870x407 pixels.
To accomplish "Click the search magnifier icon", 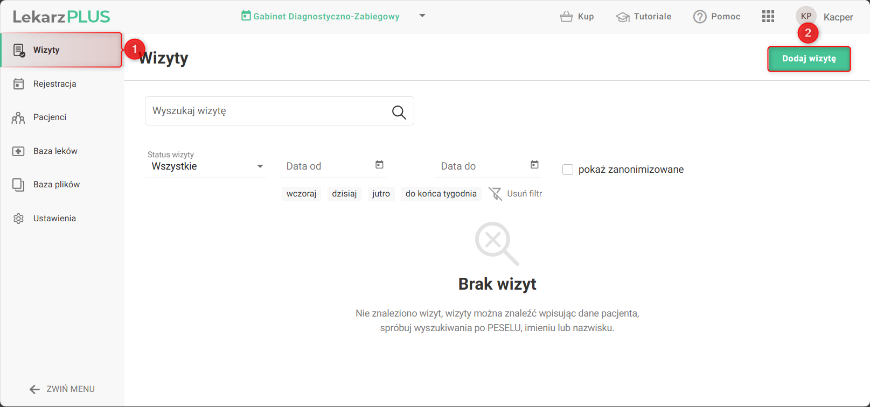I will pos(399,112).
